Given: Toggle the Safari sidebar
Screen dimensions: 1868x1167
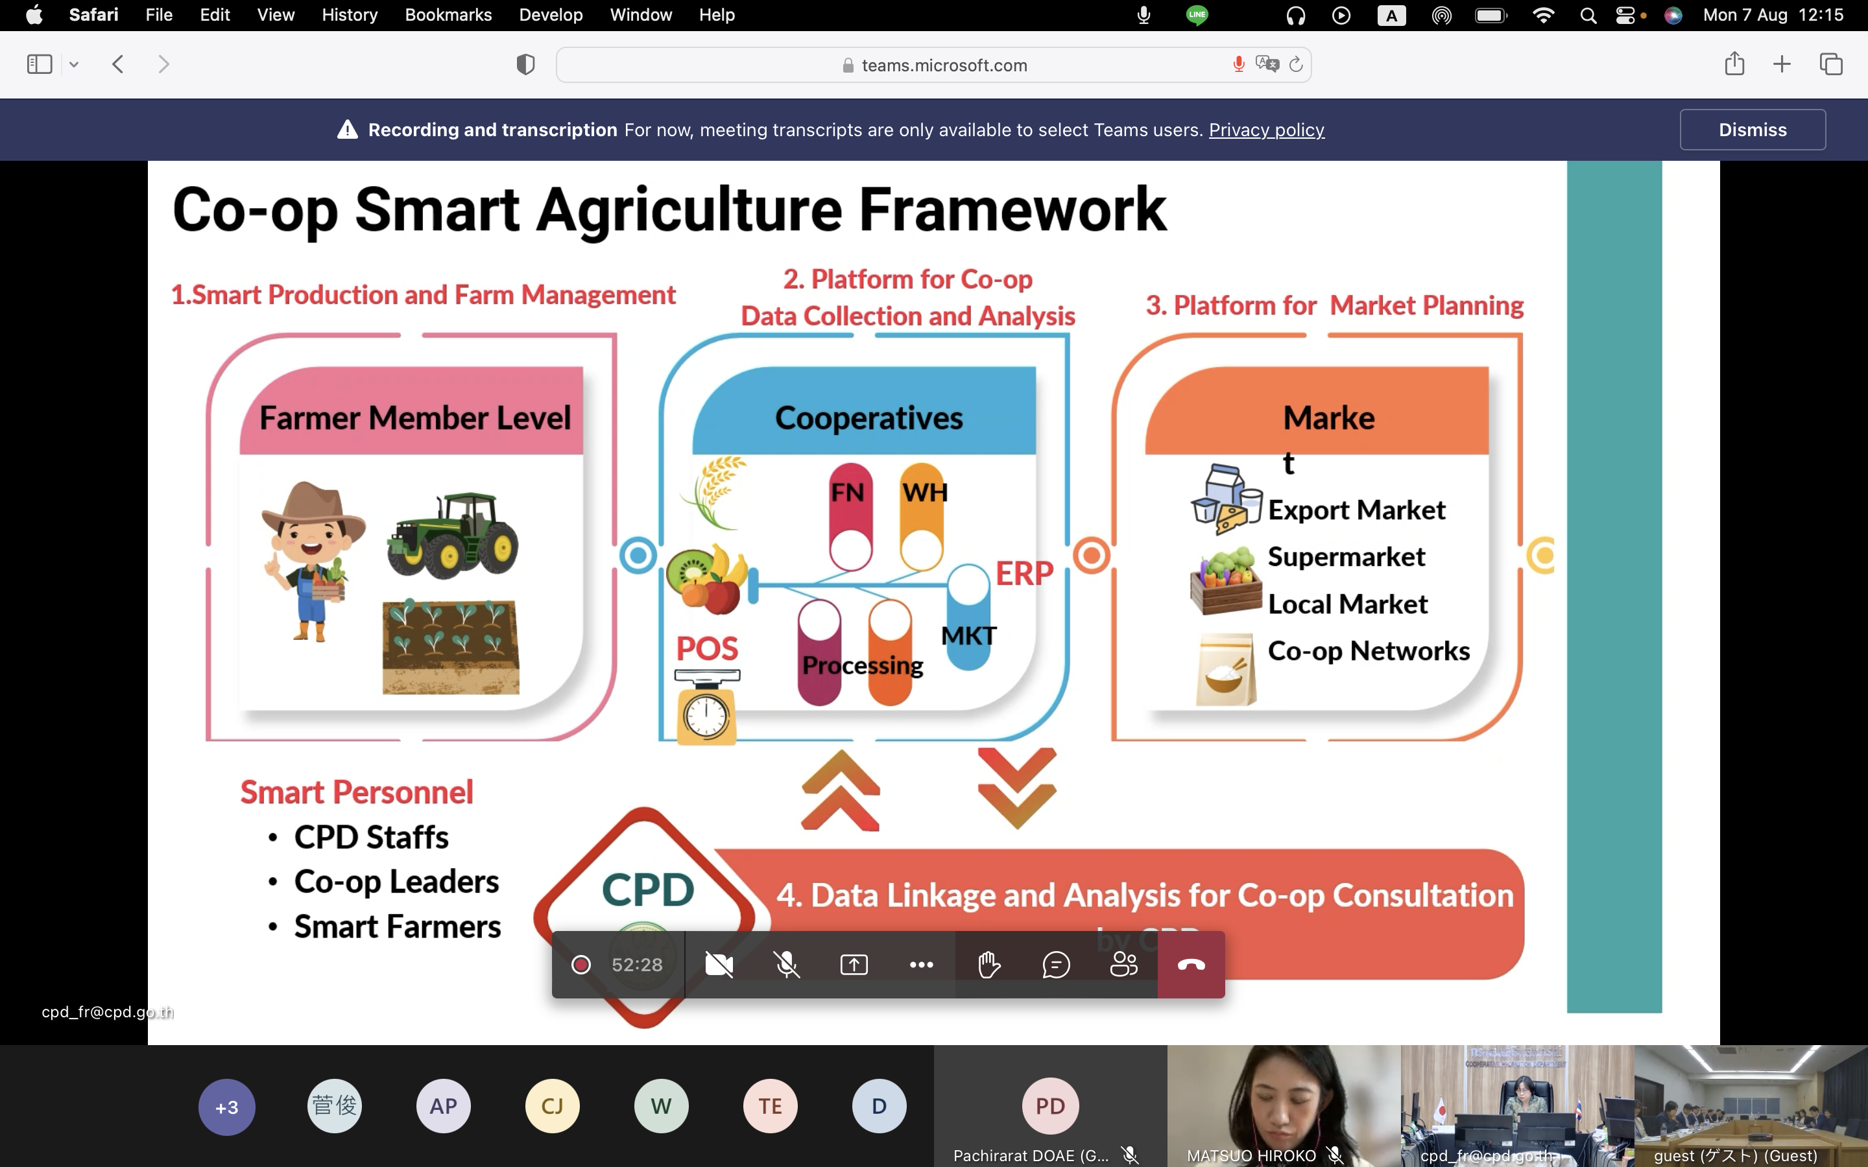Looking at the screenshot, I should click(40, 64).
